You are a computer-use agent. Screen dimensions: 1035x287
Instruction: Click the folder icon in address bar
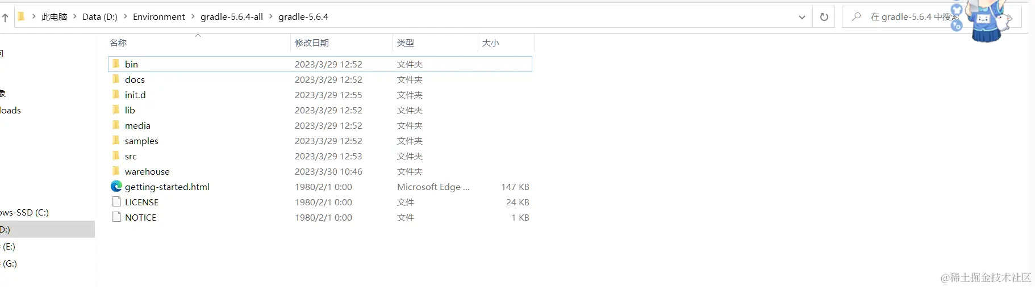pos(22,16)
